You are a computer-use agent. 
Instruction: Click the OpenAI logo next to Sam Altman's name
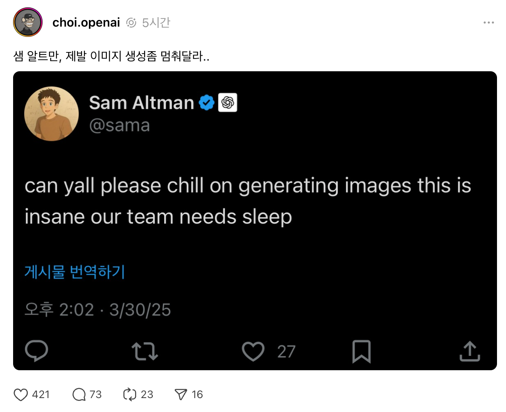coord(228,103)
